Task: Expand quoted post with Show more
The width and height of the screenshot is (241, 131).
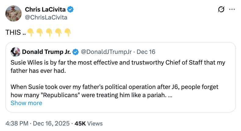Action: [x=26, y=103]
